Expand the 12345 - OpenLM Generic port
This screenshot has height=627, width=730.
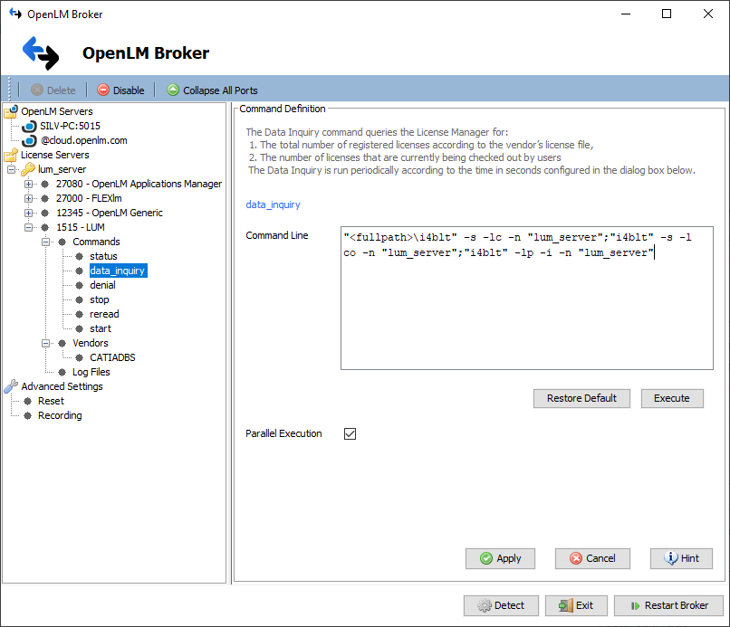click(26, 213)
